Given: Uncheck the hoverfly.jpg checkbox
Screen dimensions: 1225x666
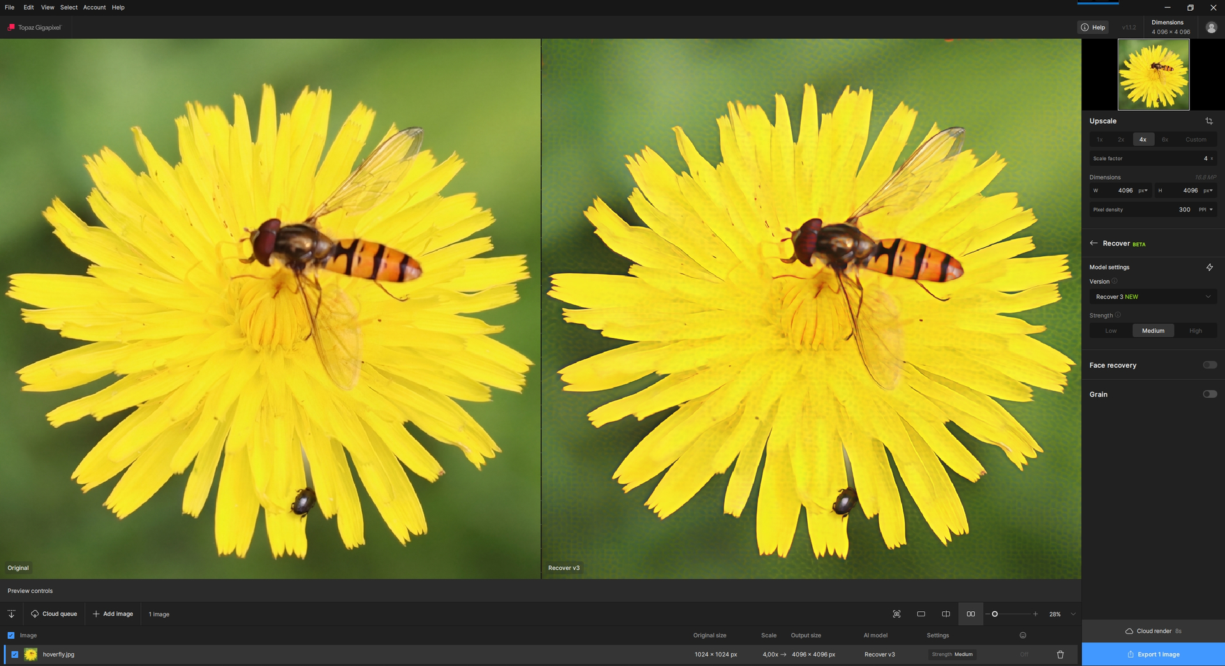Looking at the screenshot, I should click(15, 655).
